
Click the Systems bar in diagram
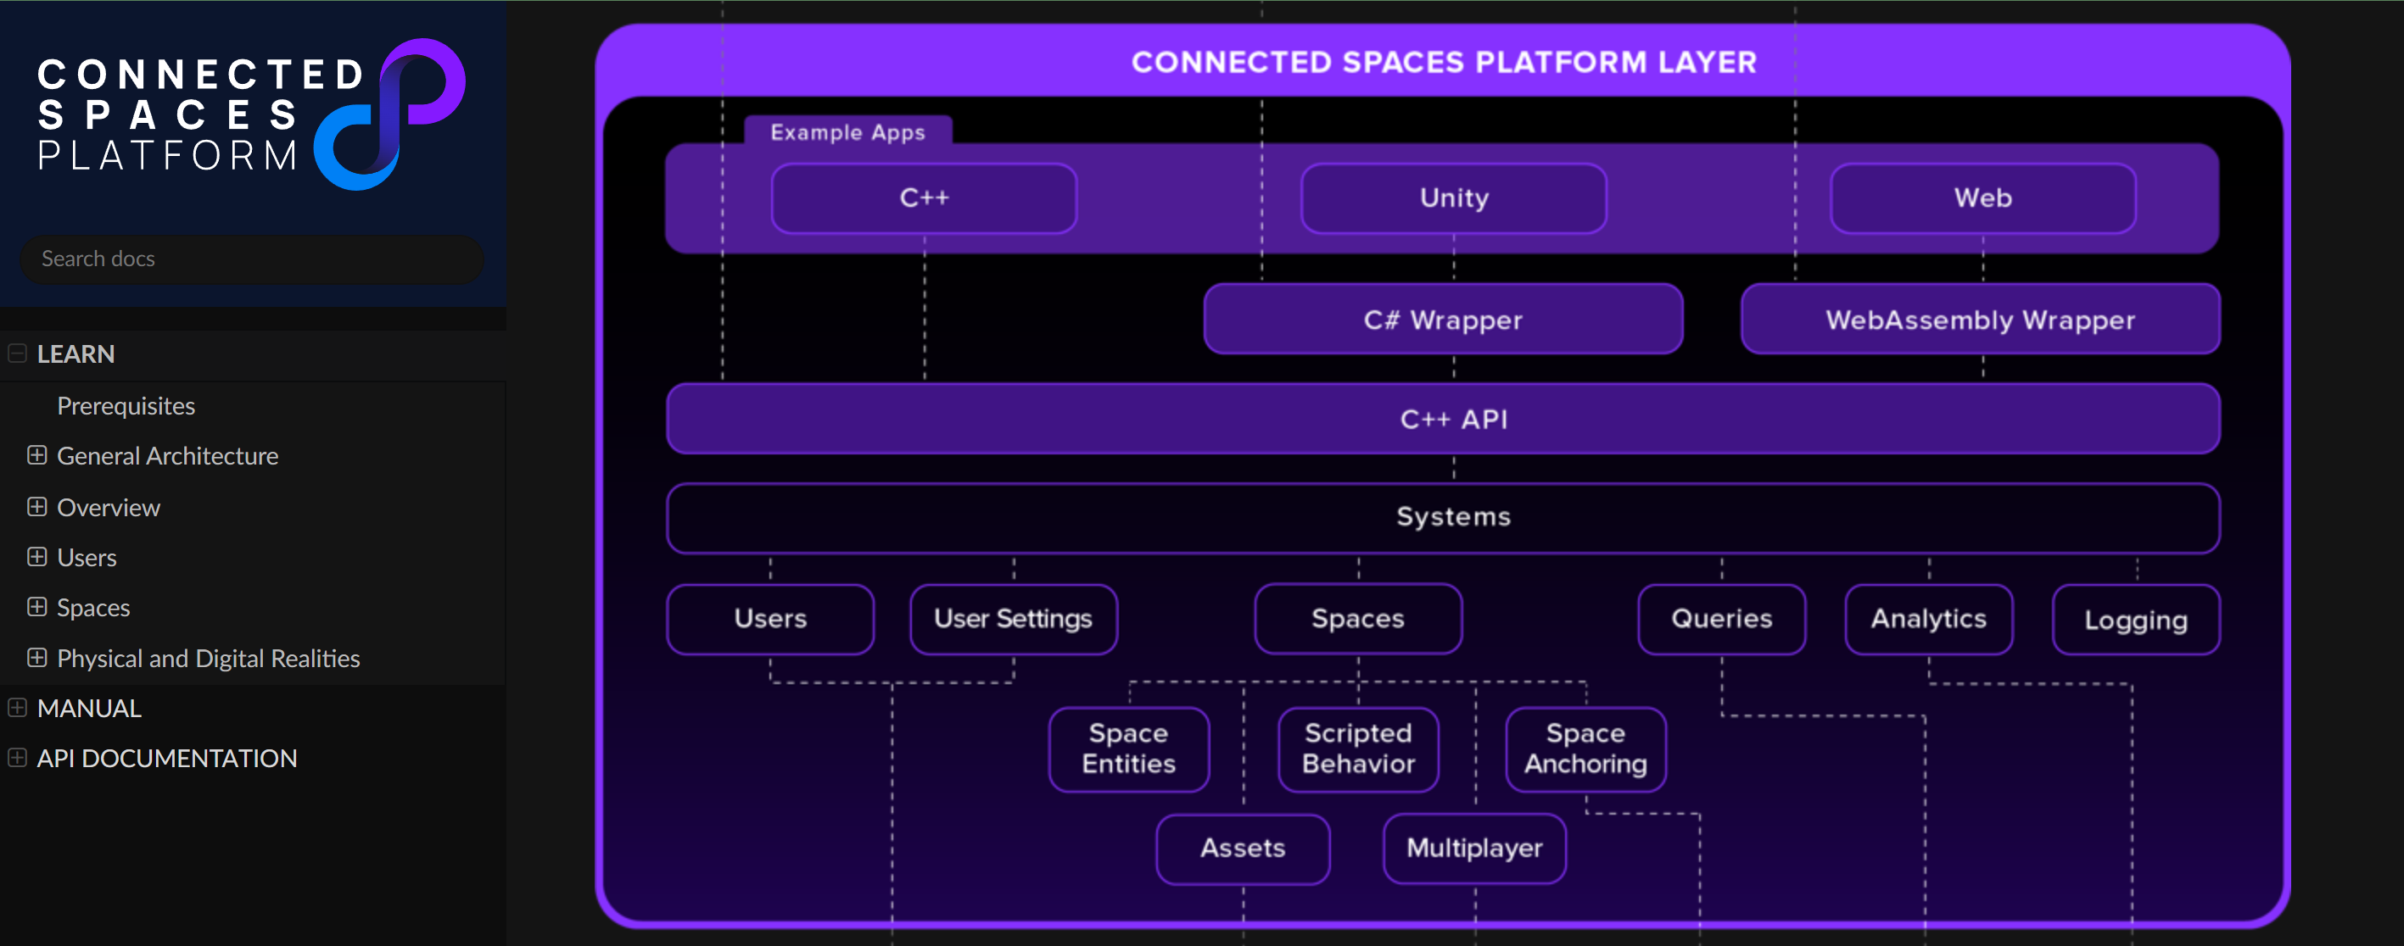(1444, 518)
